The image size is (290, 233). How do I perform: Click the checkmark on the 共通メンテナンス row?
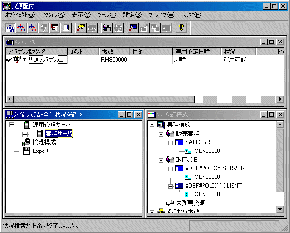point(10,60)
